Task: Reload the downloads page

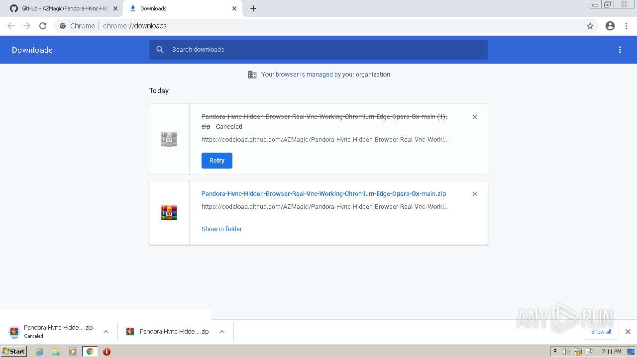Action: tap(43, 26)
